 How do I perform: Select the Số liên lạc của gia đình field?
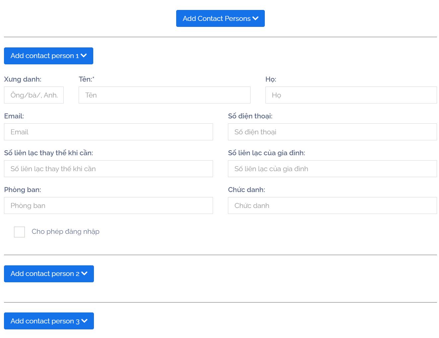(332, 169)
